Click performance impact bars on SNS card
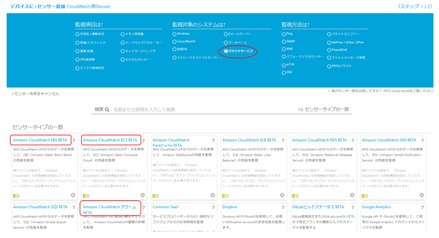The image size is (439, 238). [365, 196]
